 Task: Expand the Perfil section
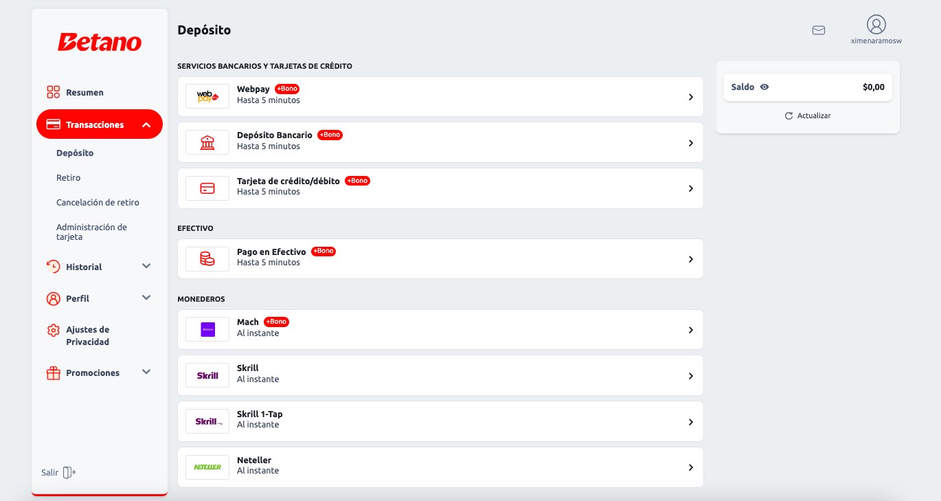[146, 298]
